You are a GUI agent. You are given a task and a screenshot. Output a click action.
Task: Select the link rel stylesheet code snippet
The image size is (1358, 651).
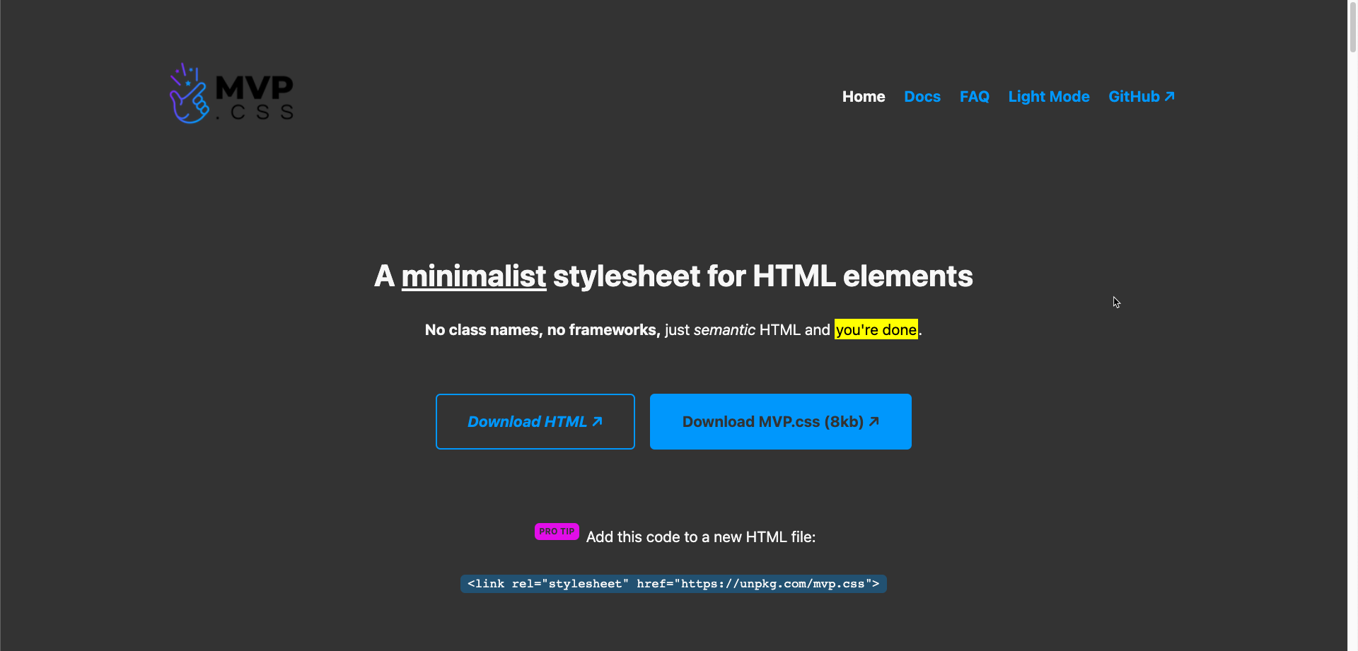click(673, 584)
